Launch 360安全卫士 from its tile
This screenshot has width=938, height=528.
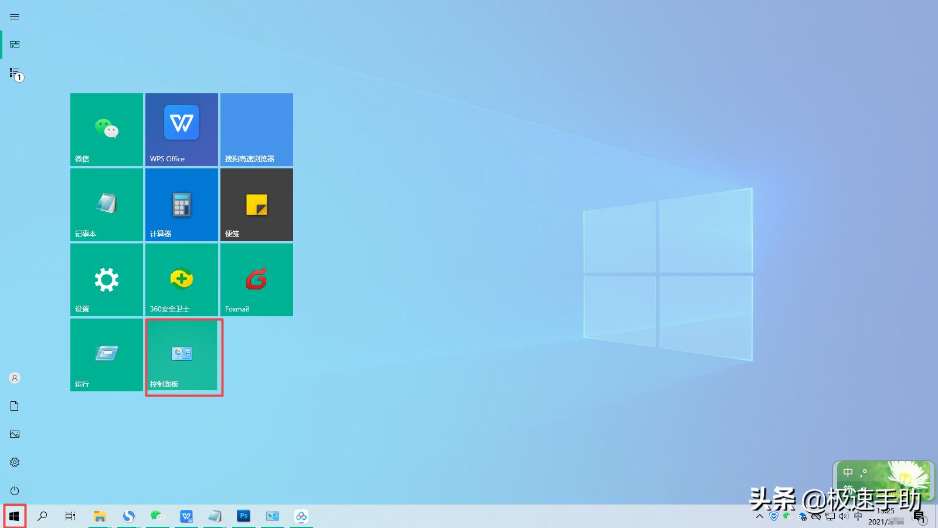[x=181, y=280]
